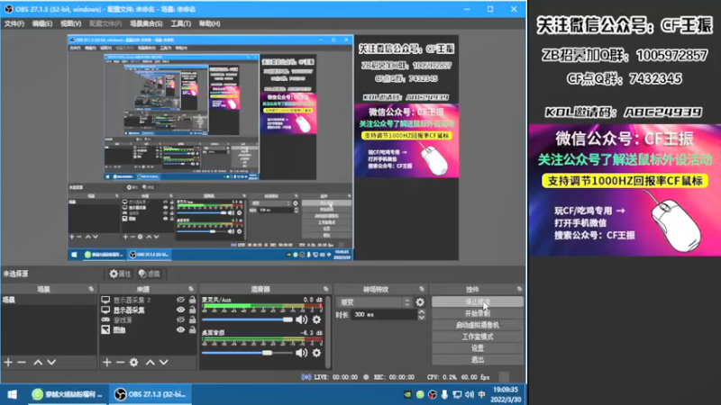The width and height of the screenshot is (721, 405).
Task: Add a new source with plus icon
Action: 107,363
